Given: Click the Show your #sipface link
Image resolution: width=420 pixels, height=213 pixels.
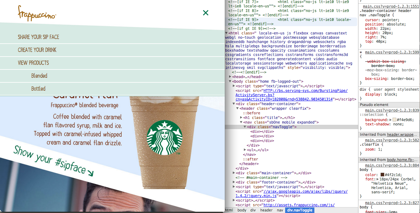Looking at the screenshot, I should click(53, 161).
